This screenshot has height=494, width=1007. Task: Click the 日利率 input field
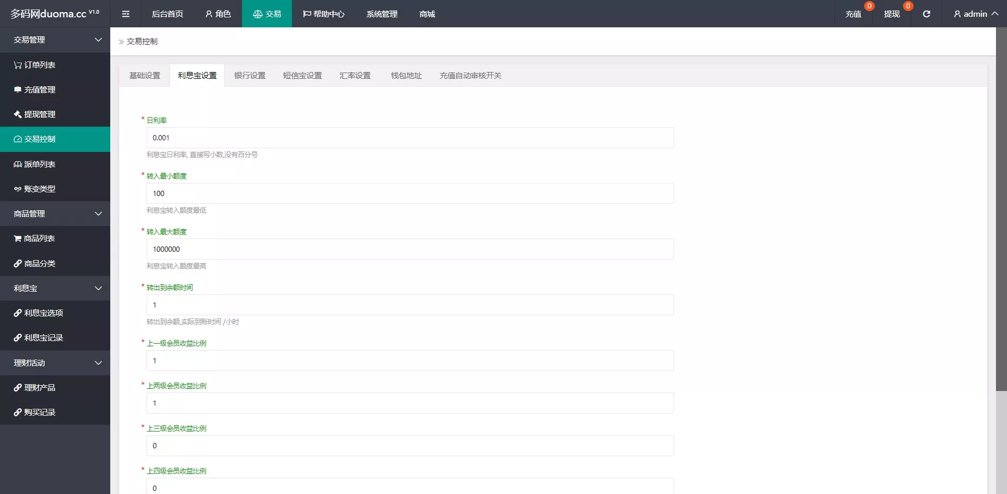click(x=410, y=138)
